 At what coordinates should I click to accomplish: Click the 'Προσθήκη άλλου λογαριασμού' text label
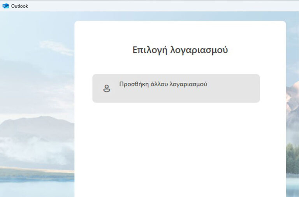pos(163,84)
